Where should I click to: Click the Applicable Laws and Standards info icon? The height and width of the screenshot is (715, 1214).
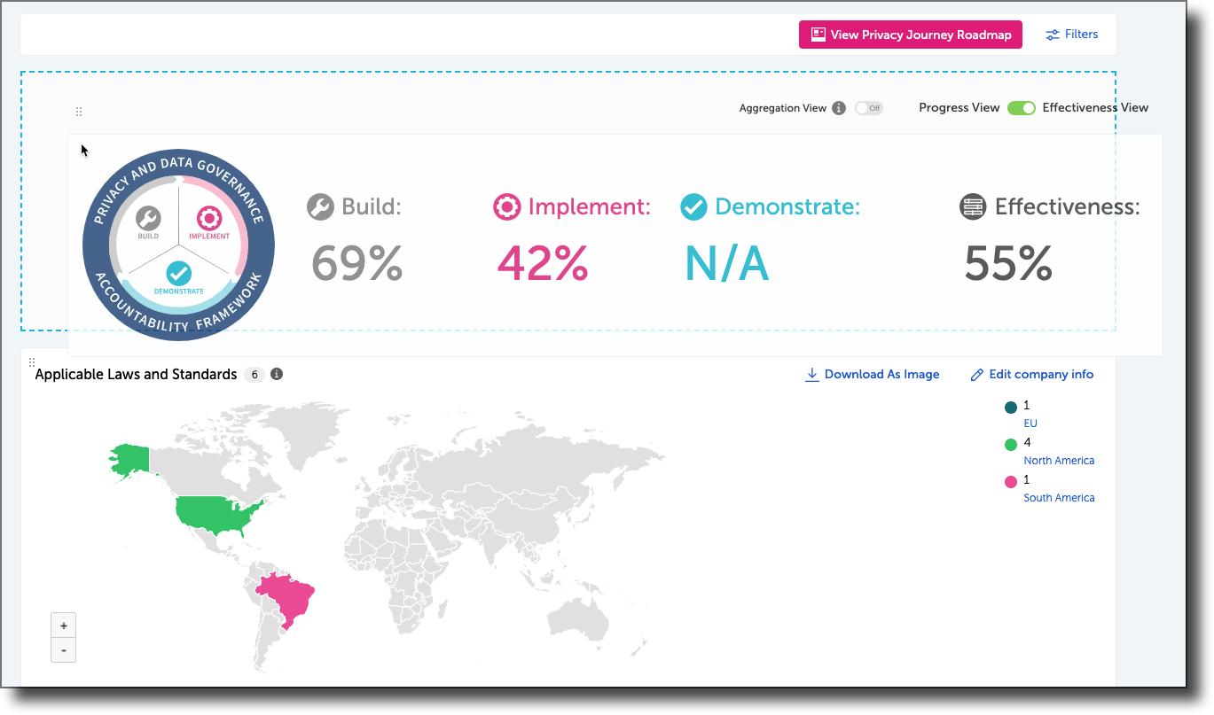[276, 374]
